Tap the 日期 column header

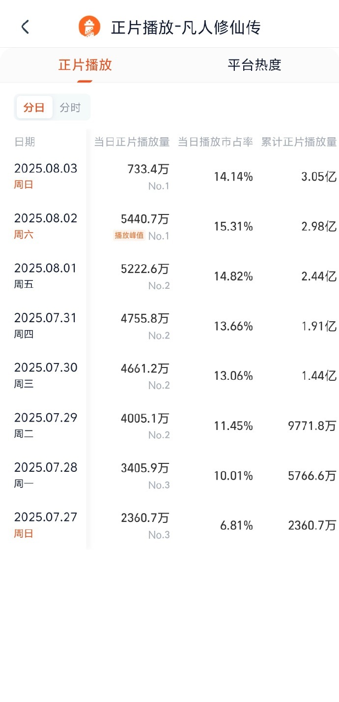[25, 142]
